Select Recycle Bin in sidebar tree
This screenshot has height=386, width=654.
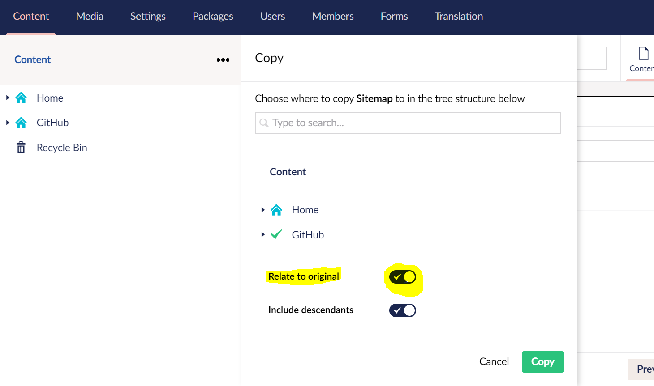tap(62, 148)
